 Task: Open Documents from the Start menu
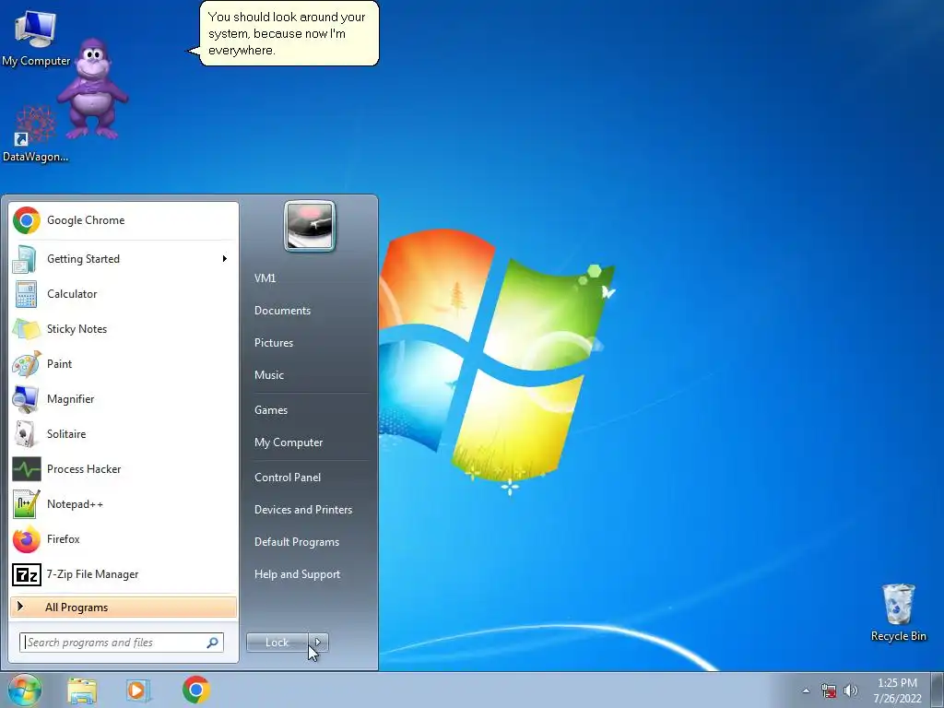click(x=282, y=311)
